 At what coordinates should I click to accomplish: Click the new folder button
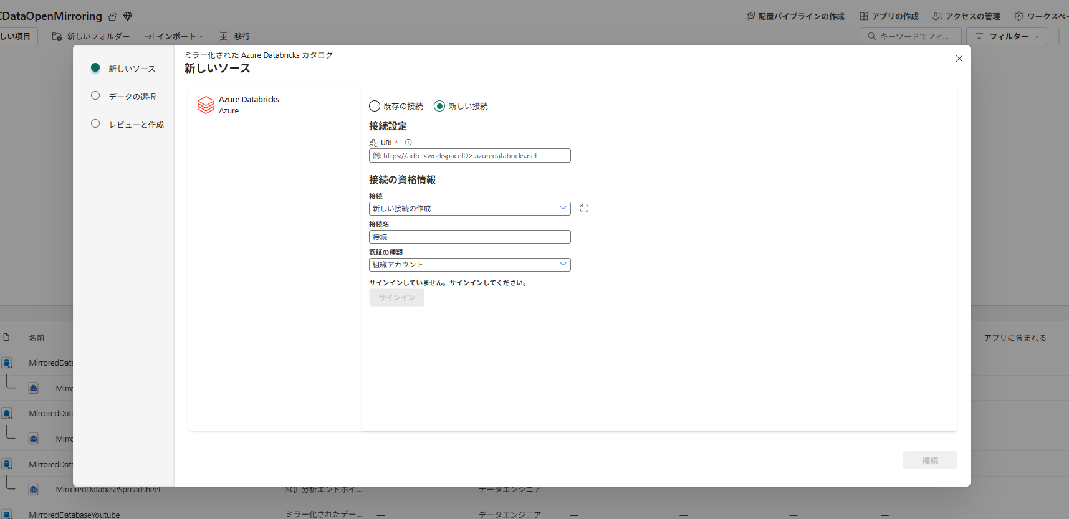pyautogui.click(x=90, y=36)
